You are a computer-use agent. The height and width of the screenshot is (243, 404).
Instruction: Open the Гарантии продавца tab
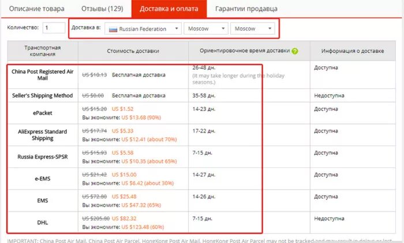click(x=246, y=9)
